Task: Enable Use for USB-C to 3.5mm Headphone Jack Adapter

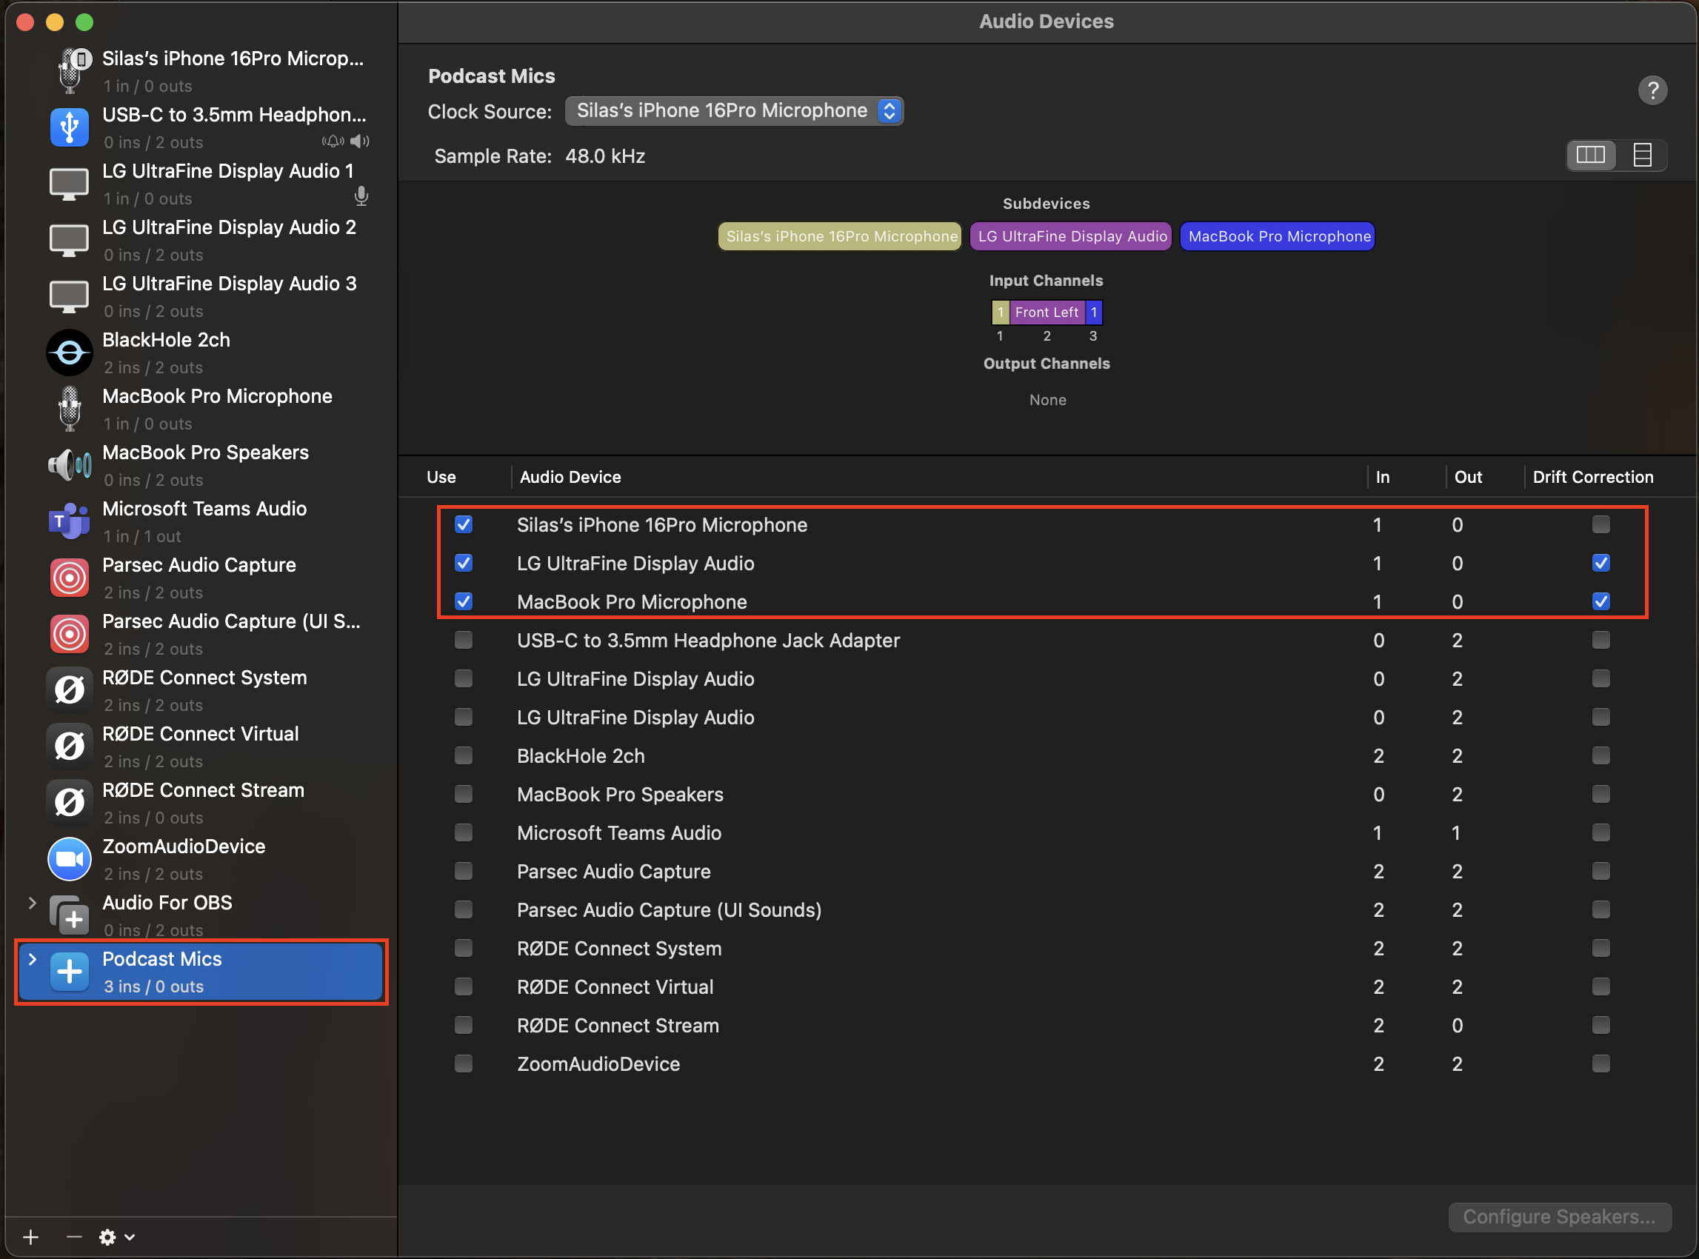Action: tap(464, 640)
